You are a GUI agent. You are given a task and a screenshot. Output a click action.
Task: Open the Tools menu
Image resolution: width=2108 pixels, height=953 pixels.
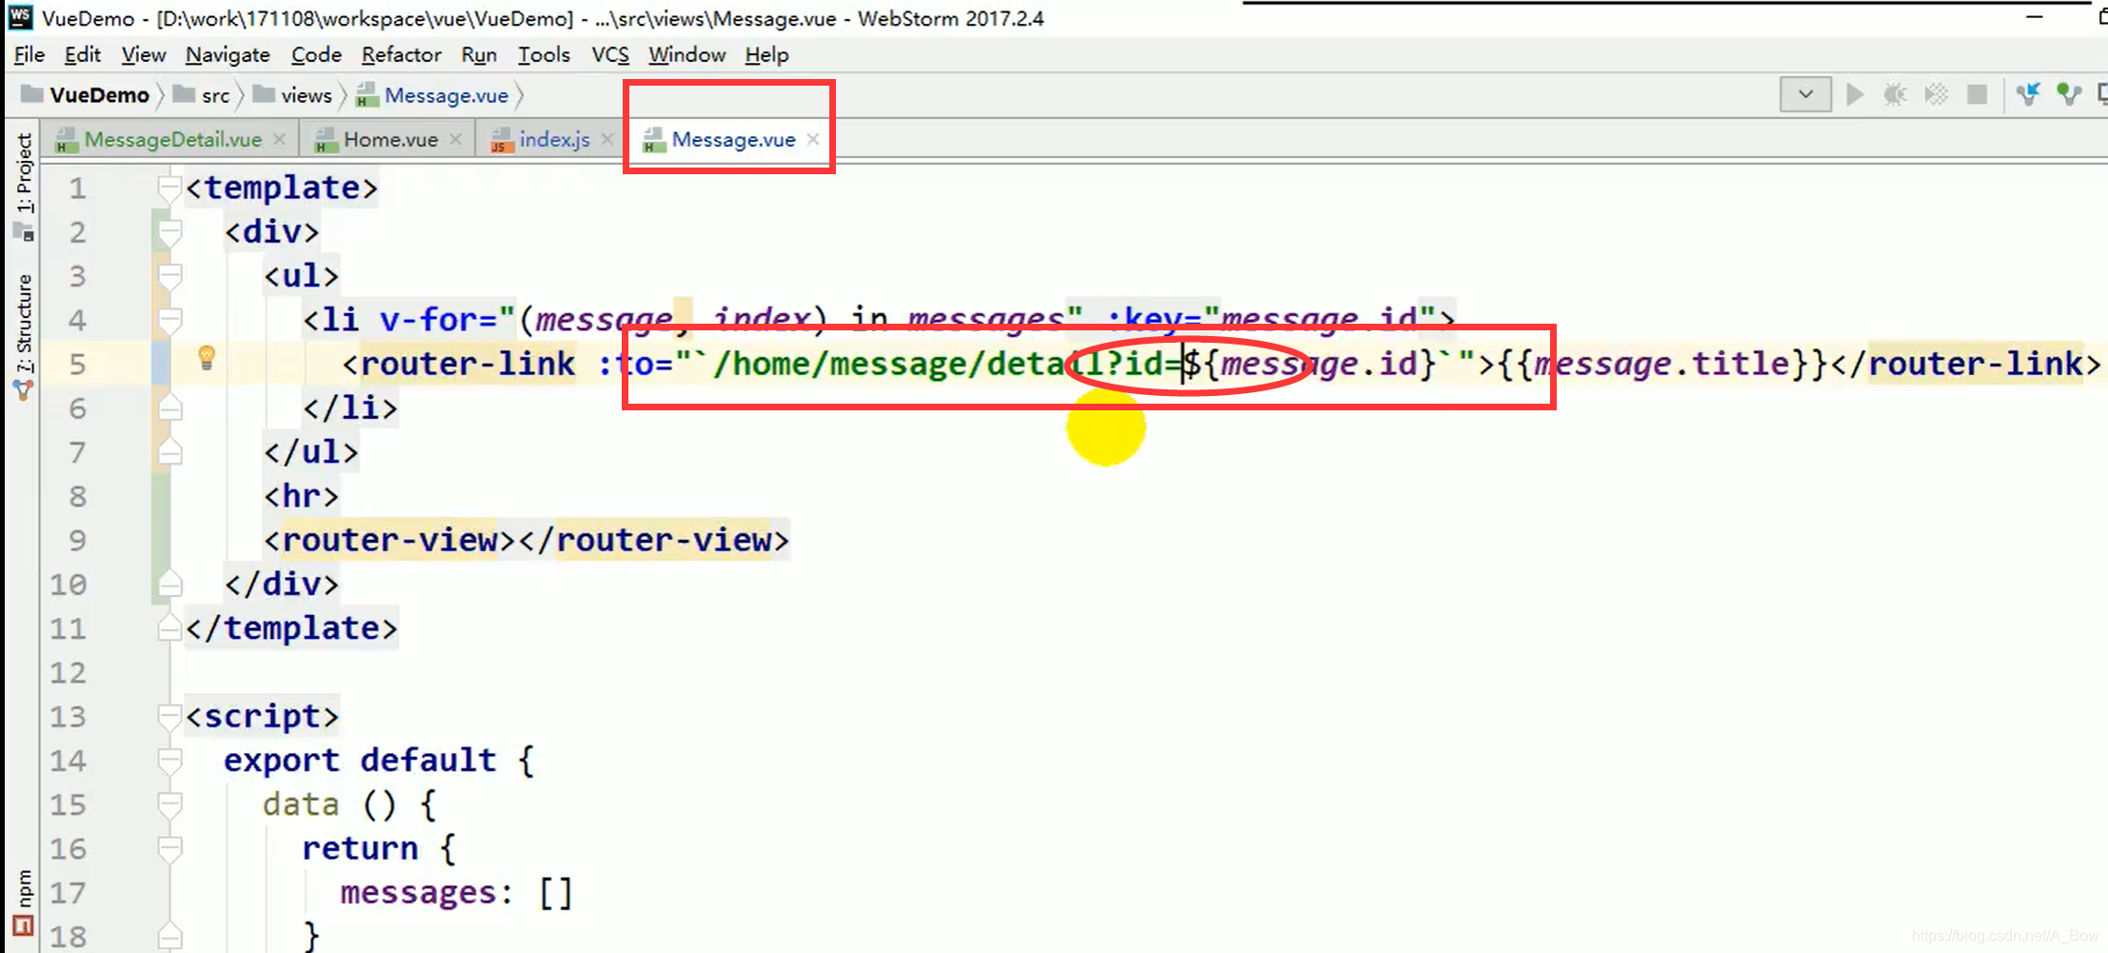(x=544, y=54)
